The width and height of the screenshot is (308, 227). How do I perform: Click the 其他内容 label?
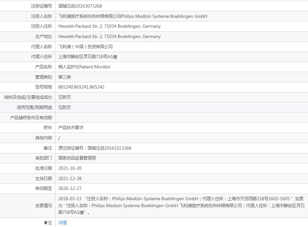pyautogui.click(x=44, y=138)
